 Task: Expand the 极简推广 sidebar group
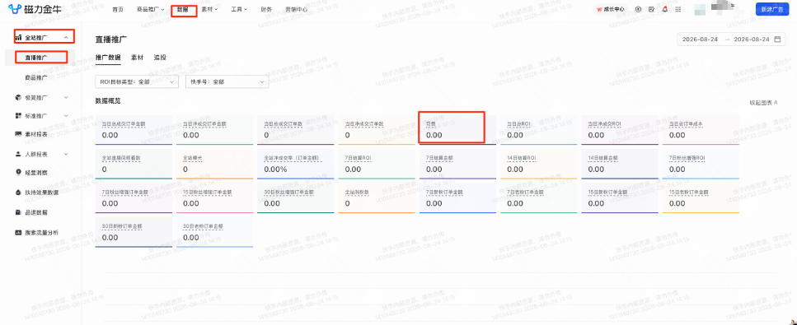point(66,97)
